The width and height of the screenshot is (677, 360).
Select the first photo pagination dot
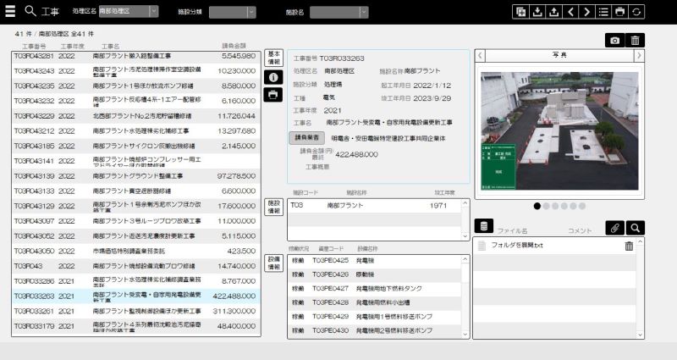537,206
